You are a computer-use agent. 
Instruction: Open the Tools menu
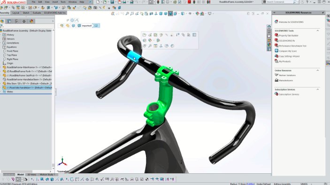coord(63,2)
